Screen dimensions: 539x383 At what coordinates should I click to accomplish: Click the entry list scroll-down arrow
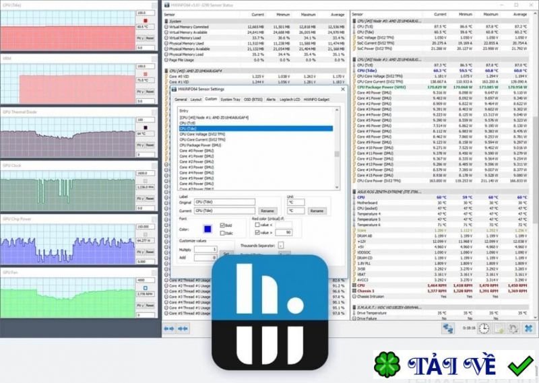(337, 187)
